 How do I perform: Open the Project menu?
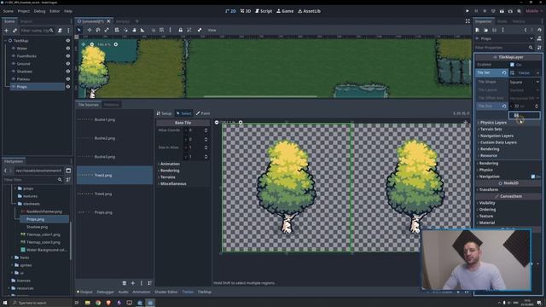click(24, 11)
